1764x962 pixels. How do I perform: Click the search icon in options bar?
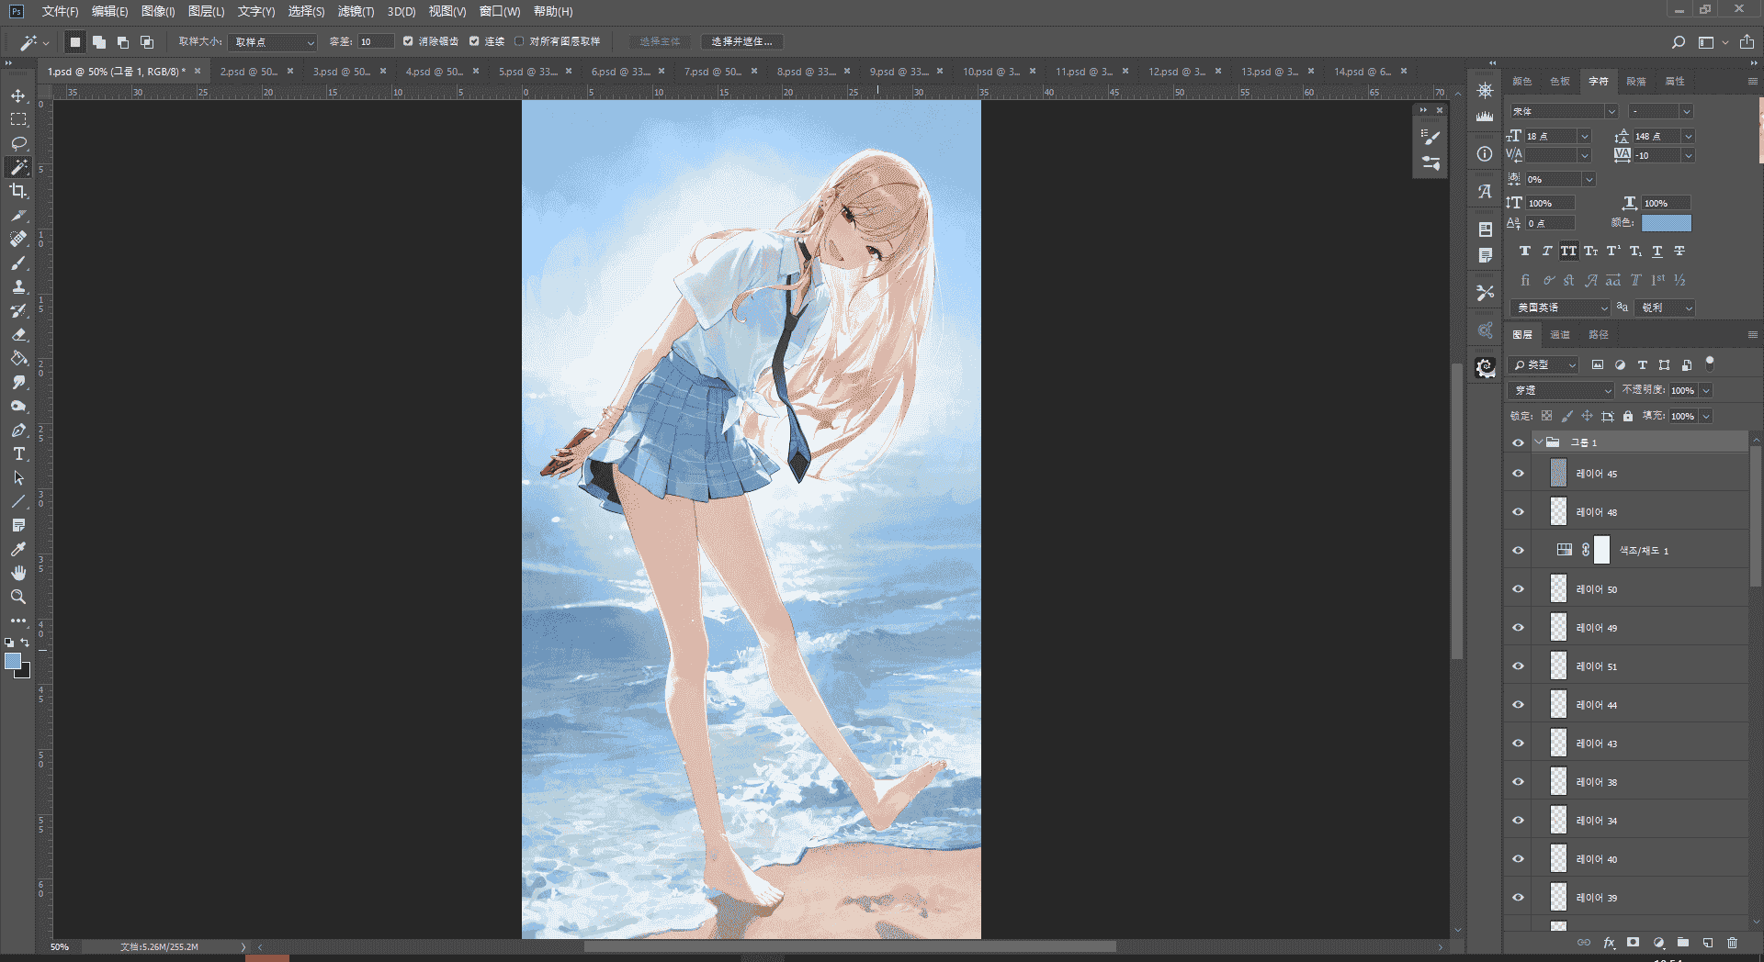pyautogui.click(x=1678, y=41)
